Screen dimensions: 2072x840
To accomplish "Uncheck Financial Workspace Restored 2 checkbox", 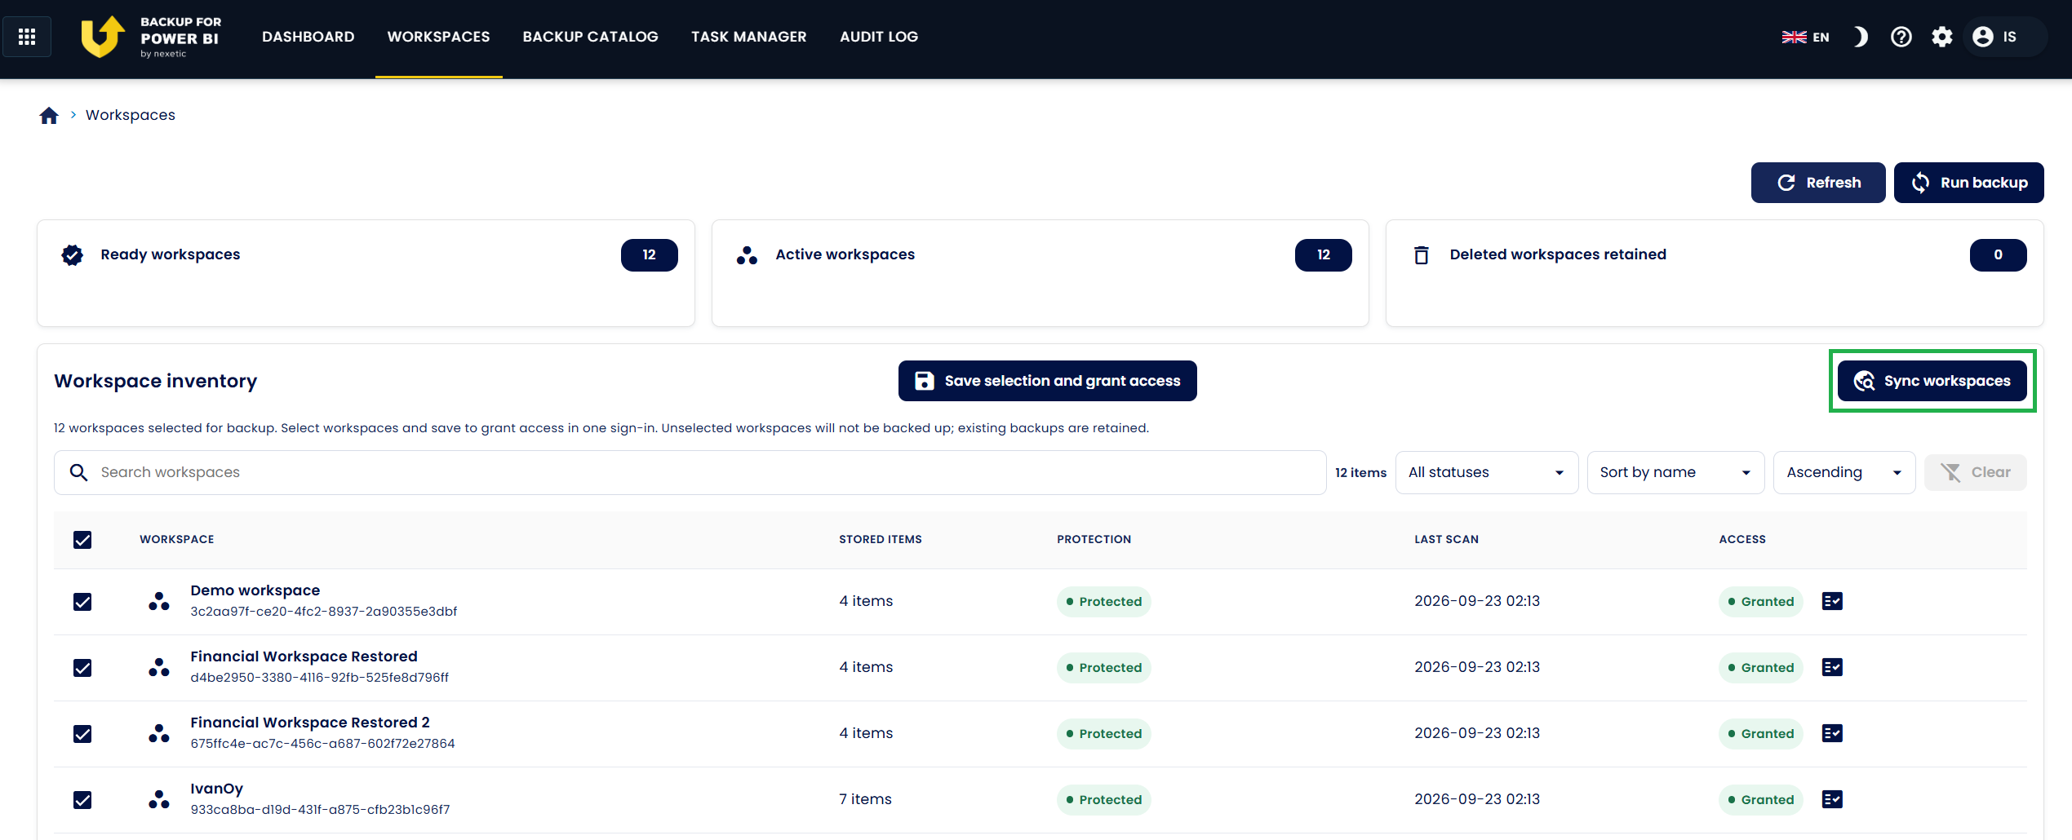I will point(82,734).
